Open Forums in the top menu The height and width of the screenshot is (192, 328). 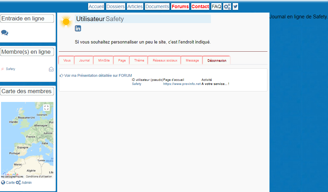[x=180, y=6]
